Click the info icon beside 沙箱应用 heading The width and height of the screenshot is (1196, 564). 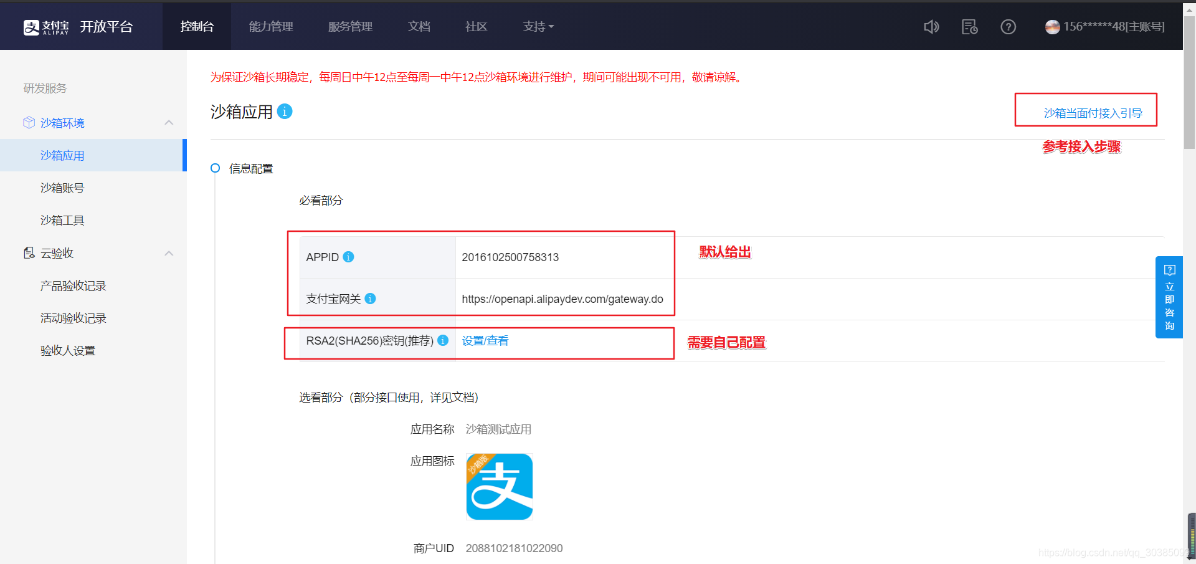(x=285, y=112)
